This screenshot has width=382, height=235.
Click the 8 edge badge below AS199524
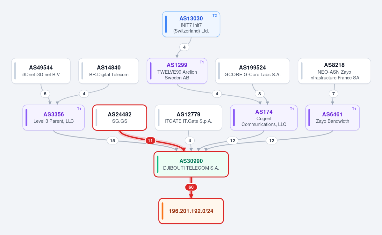click(x=259, y=94)
